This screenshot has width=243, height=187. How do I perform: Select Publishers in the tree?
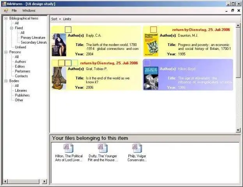22,95
